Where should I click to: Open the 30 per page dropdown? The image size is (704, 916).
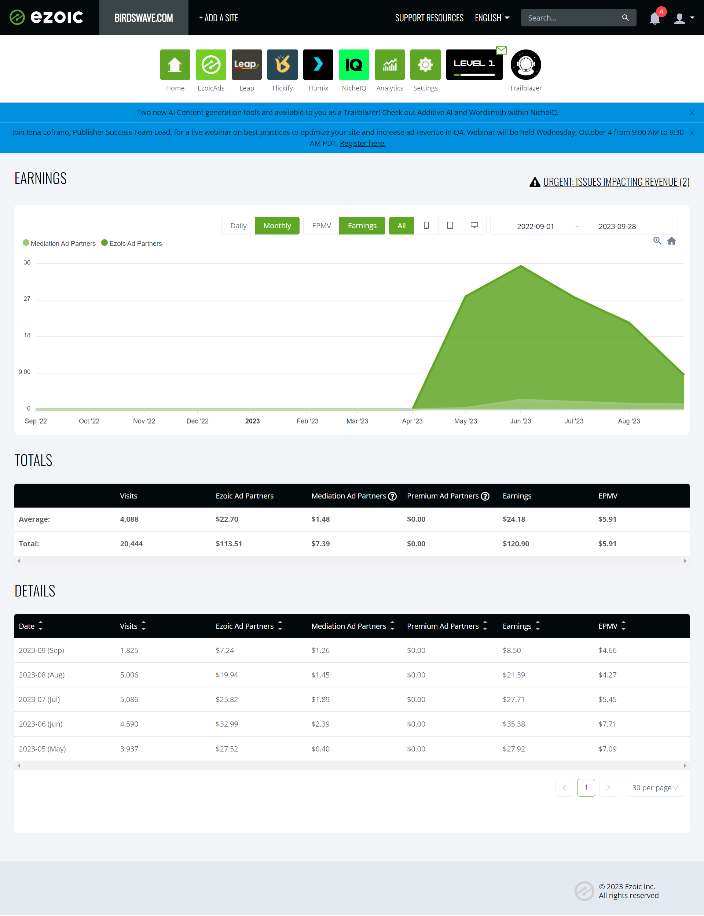point(655,788)
